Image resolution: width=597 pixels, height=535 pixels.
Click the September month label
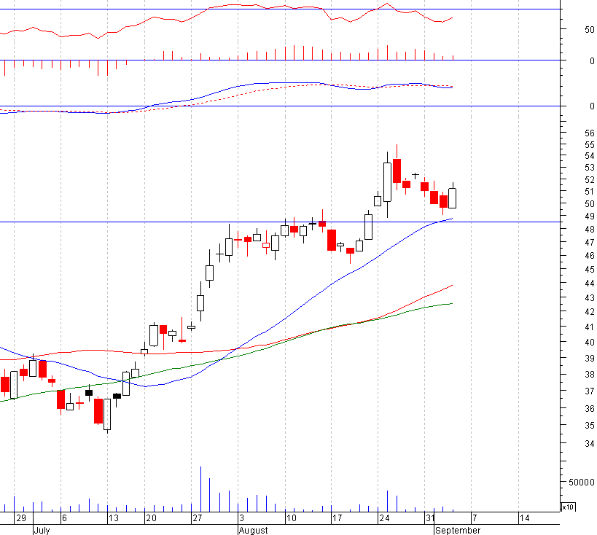[458, 530]
